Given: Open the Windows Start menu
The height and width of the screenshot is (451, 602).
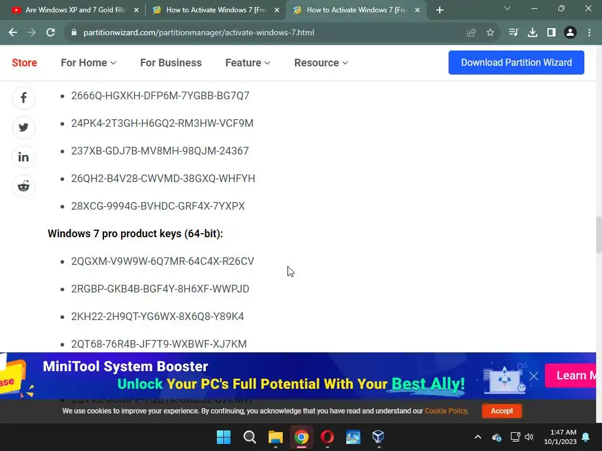Looking at the screenshot, I should (223, 437).
